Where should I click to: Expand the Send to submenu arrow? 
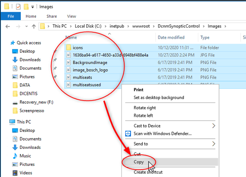[x=214, y=144]
